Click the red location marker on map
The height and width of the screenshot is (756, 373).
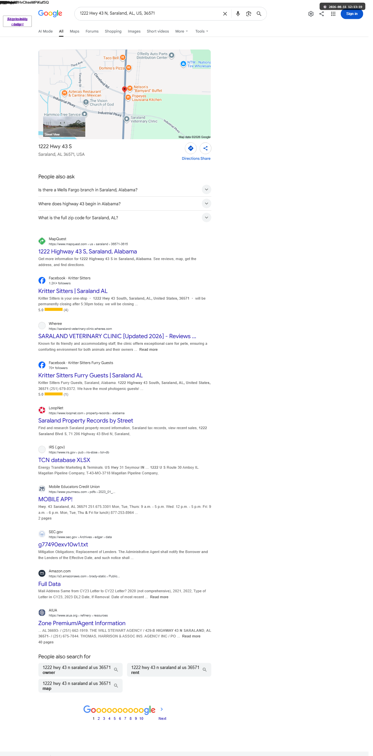pyautogui.click(x=124, y=89)
